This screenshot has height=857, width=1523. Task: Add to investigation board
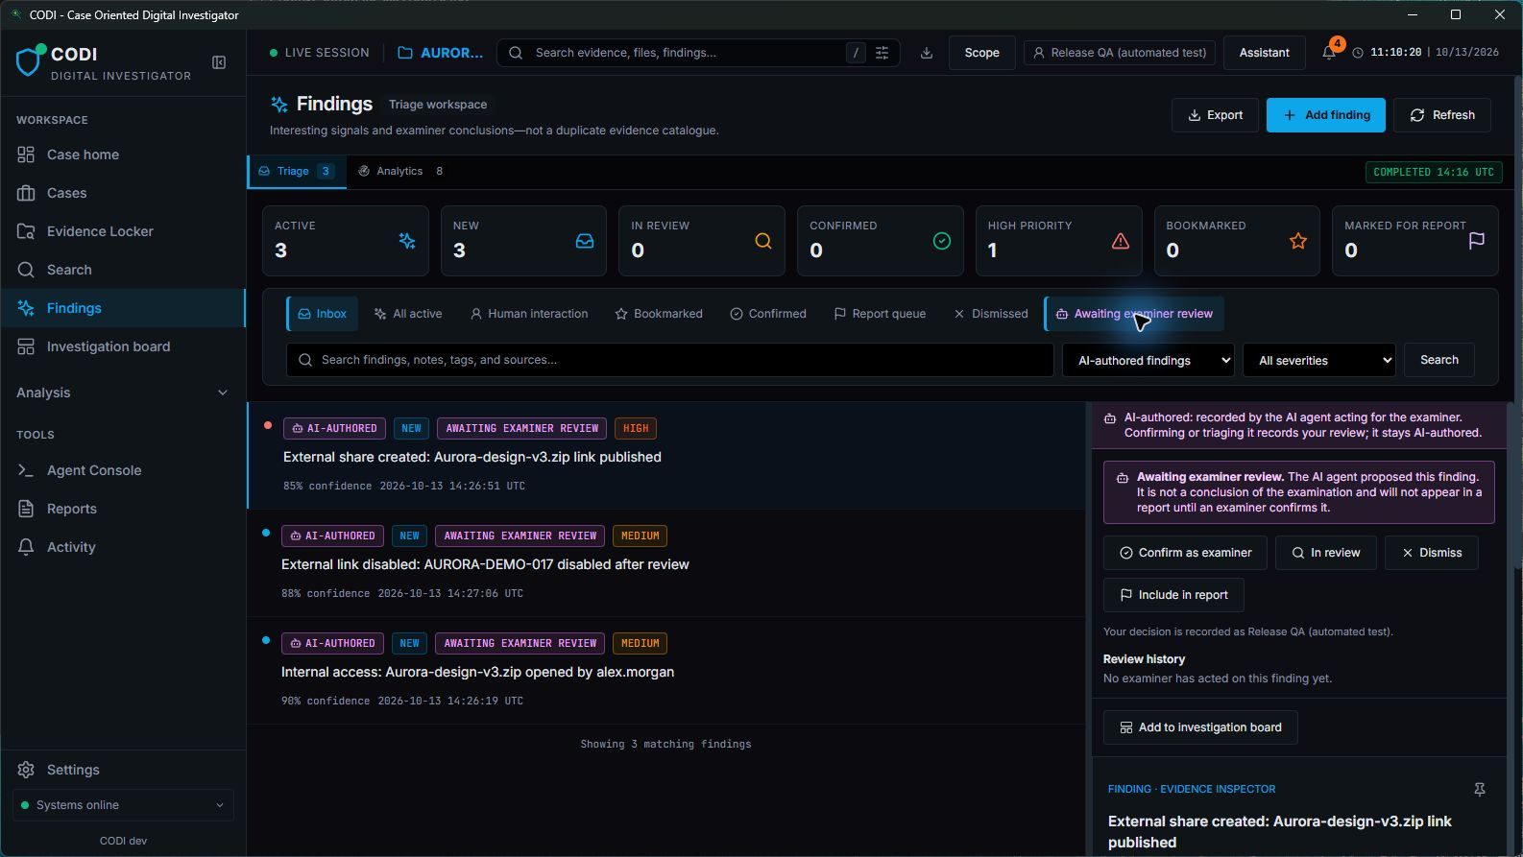click(x=1200, y=727)
